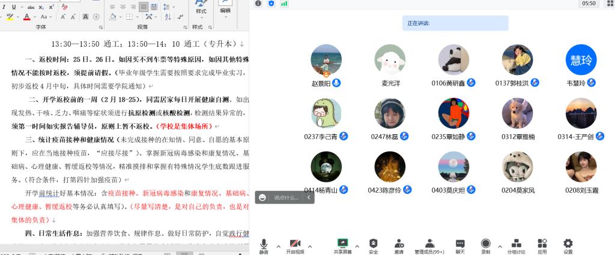Expand the arrow beside 共享屏幕
This screenshot has width=615, height=255.
[357, 245]
